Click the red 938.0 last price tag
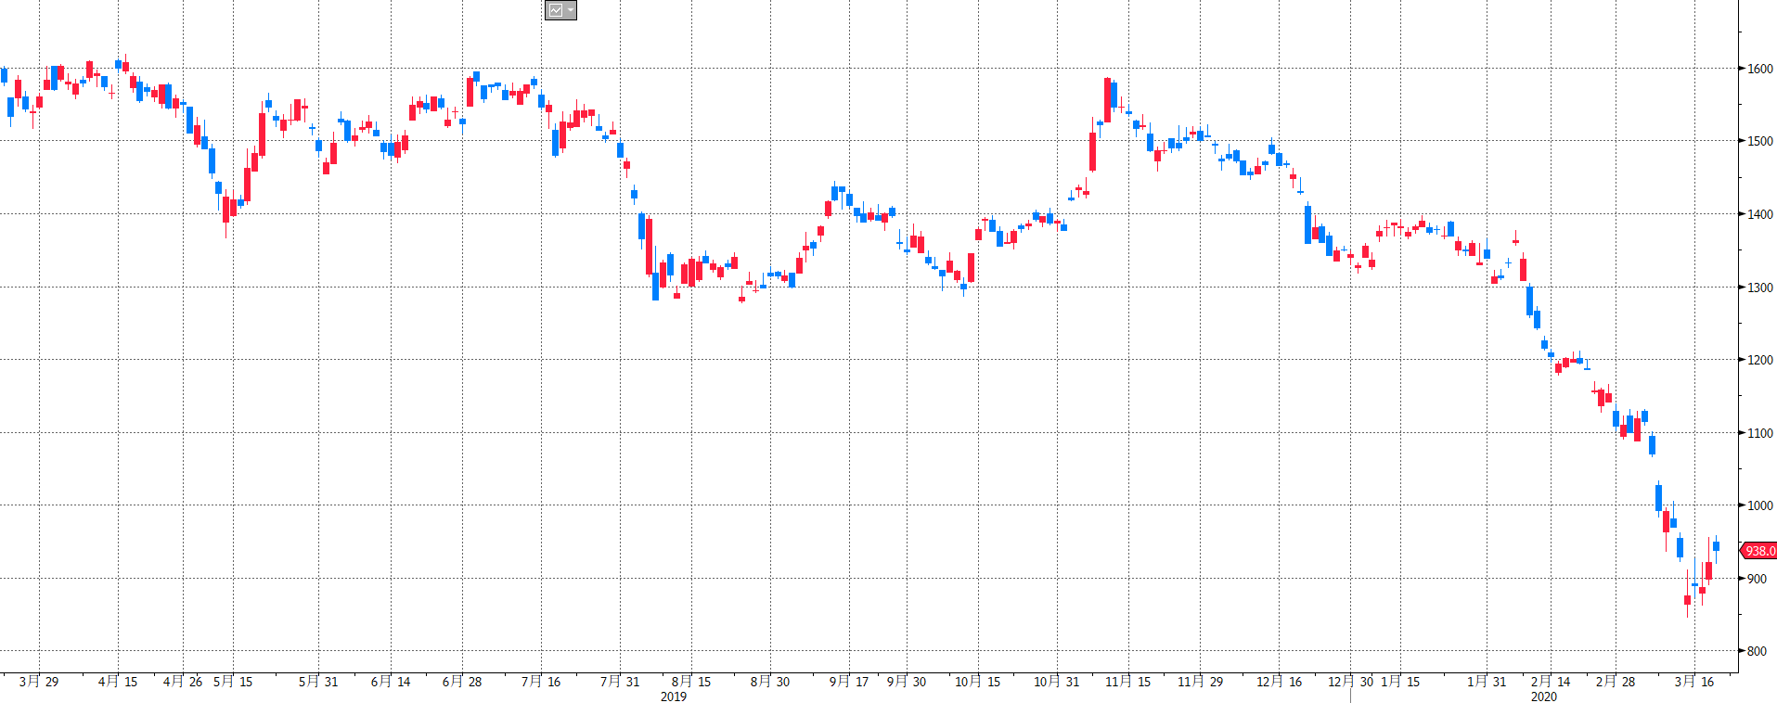This screenshot has height=703, width=1777. tap(1758, 551)
